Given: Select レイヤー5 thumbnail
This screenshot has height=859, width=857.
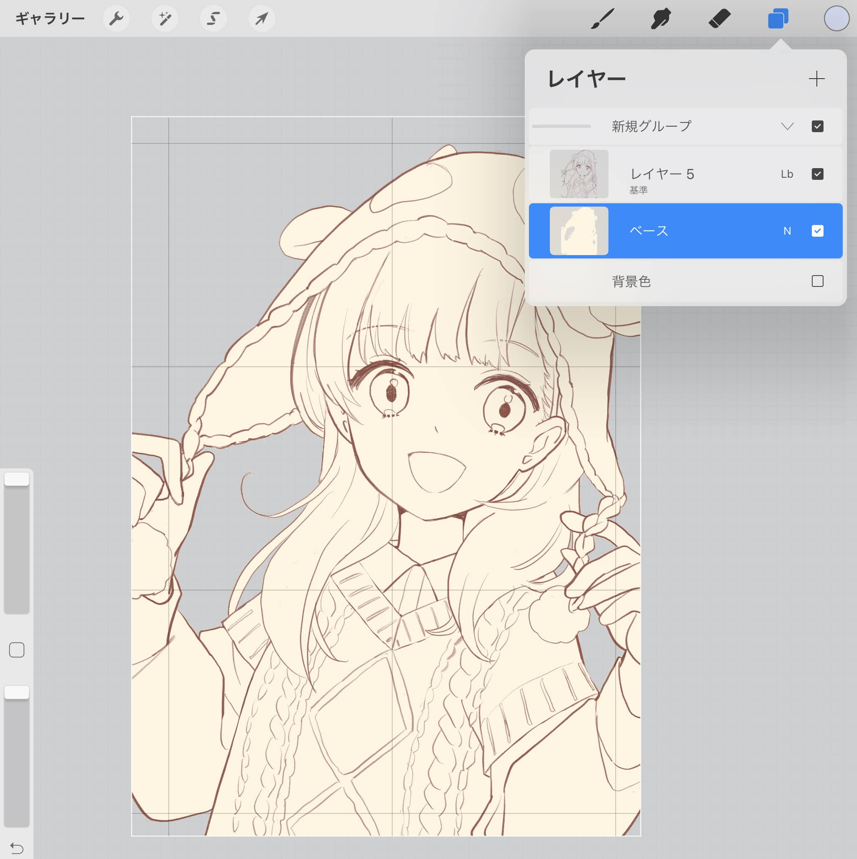Looking at the screenshot, I should point(579,174).
